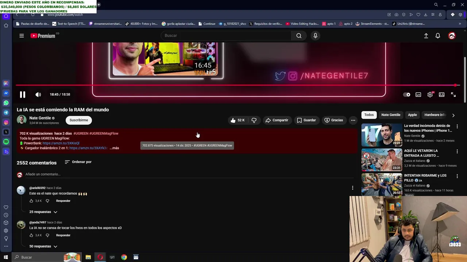This screenshot has height=262, width=467.
Task: Open Video Editing Hacks bookmark
Action: pos(302,24)
